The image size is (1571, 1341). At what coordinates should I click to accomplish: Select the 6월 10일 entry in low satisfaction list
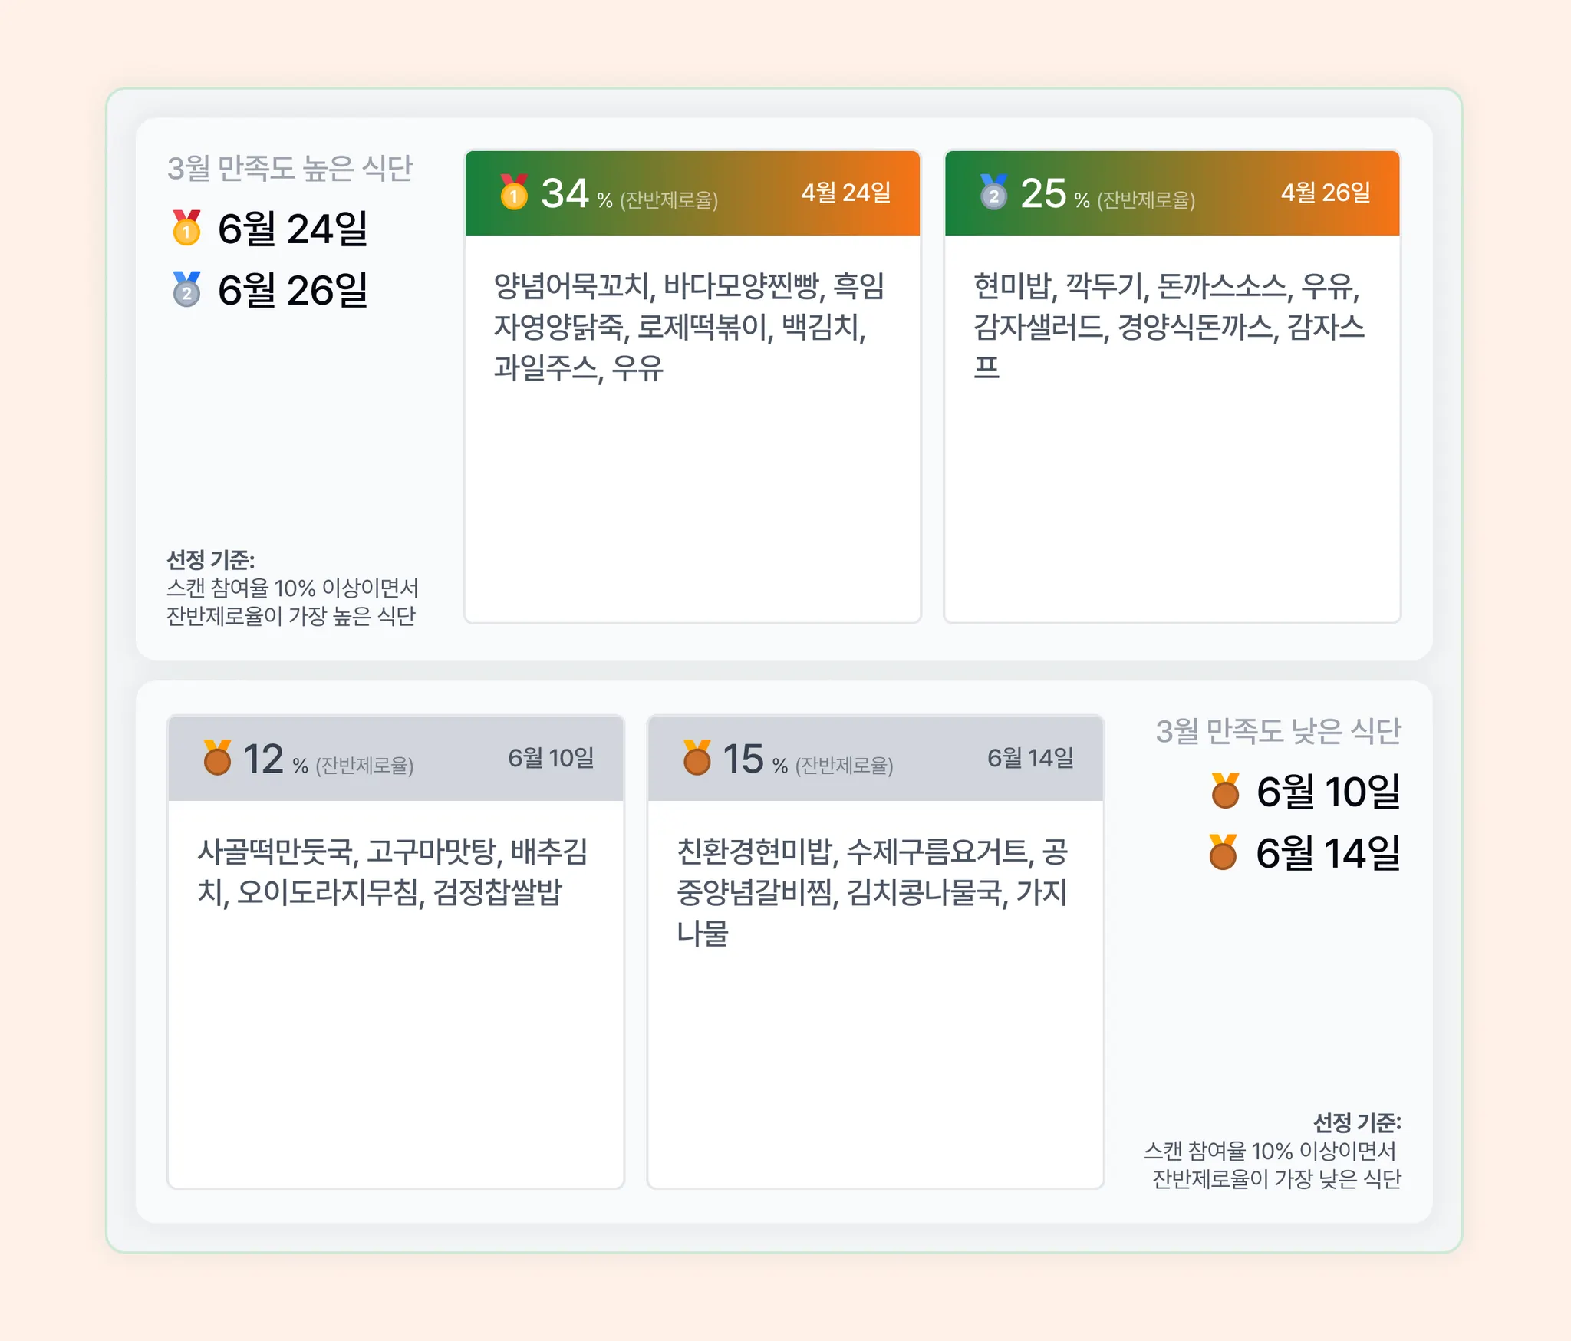tap(1305, 791)
